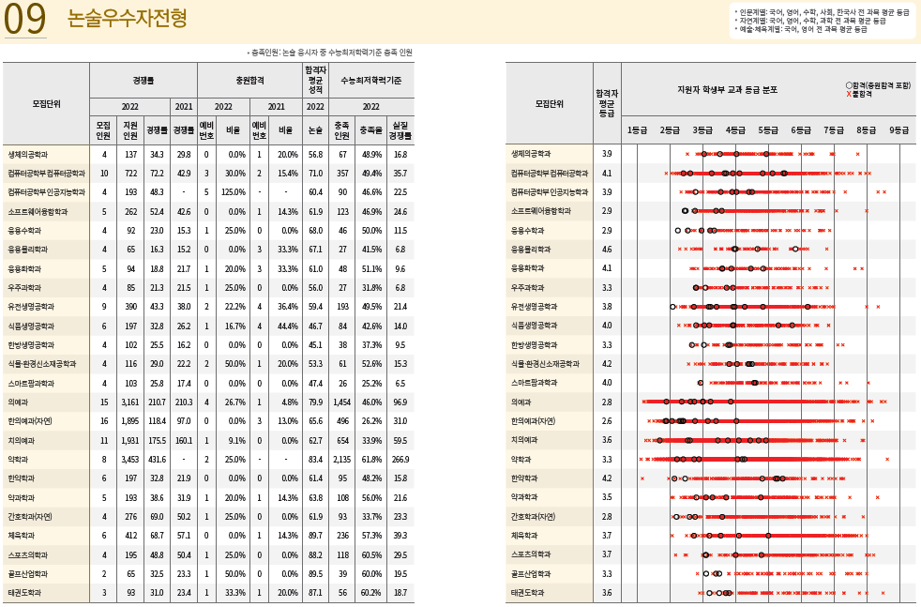Select applicant count 722 for 컴퓨터공학과

130,174
